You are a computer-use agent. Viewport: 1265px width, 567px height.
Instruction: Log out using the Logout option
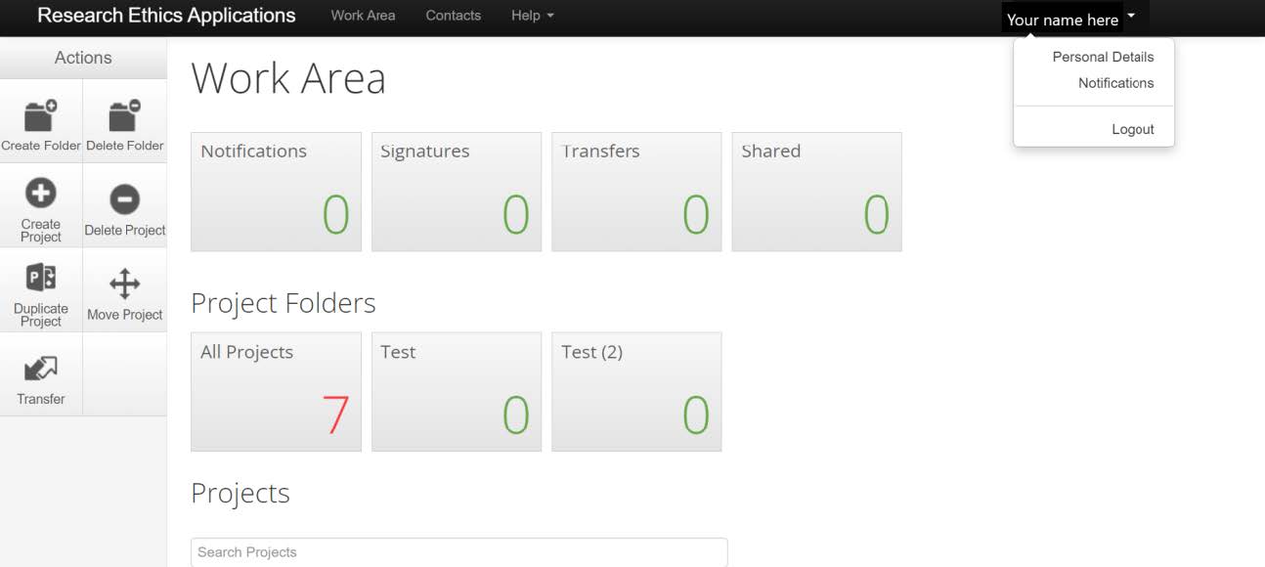tap(1133, 129)
